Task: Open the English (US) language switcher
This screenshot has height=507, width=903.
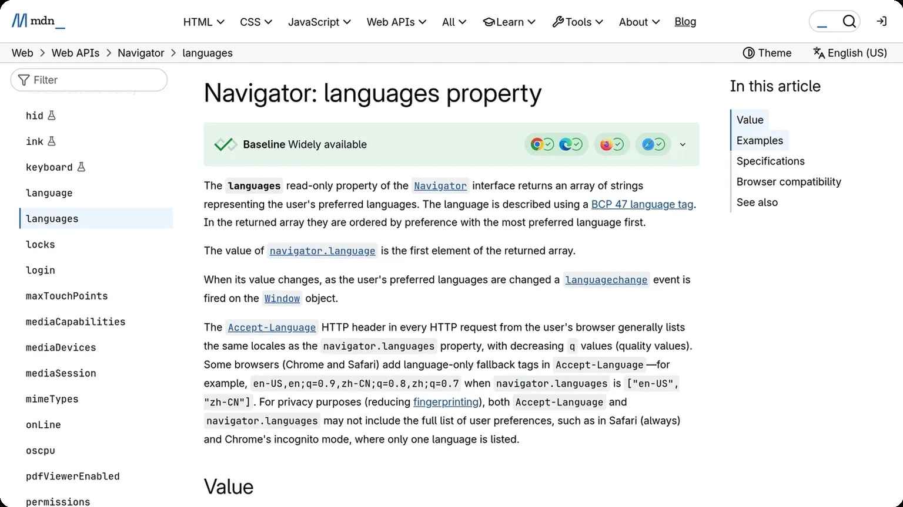Action: (x=849, y=53)
